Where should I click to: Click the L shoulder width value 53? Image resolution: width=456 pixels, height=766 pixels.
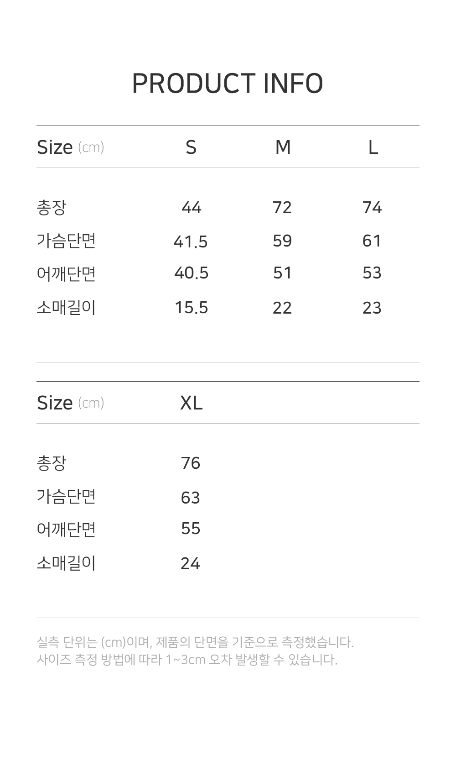point(372,273)
